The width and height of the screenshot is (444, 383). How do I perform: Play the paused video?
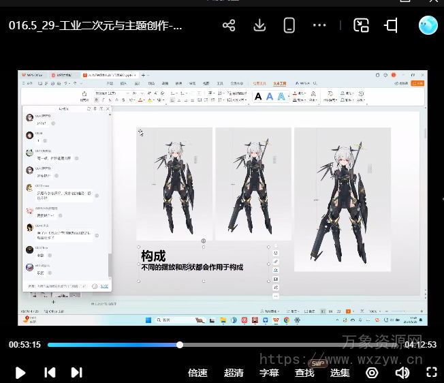point(20,373)
